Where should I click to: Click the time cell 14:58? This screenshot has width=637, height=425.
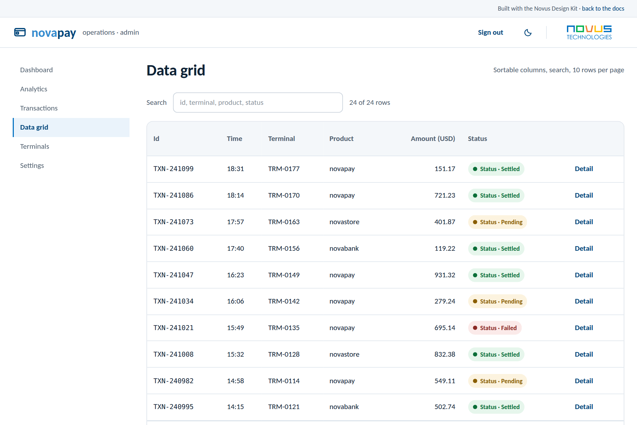[235, 381]
